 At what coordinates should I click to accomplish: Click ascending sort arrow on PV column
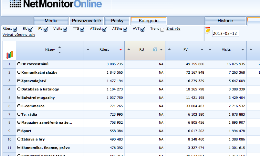point(169,50)
